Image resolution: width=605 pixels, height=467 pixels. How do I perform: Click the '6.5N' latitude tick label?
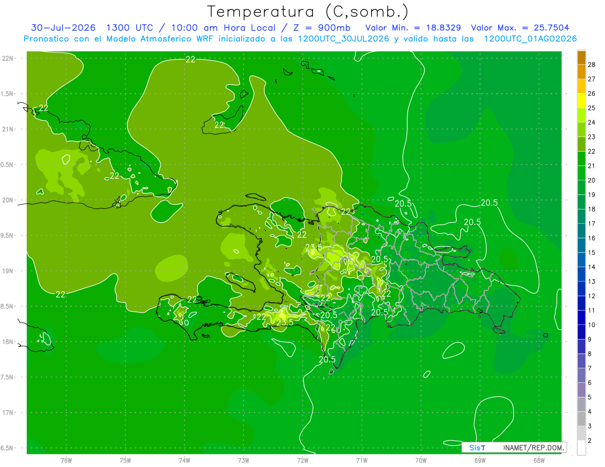[x=8, y=448]
